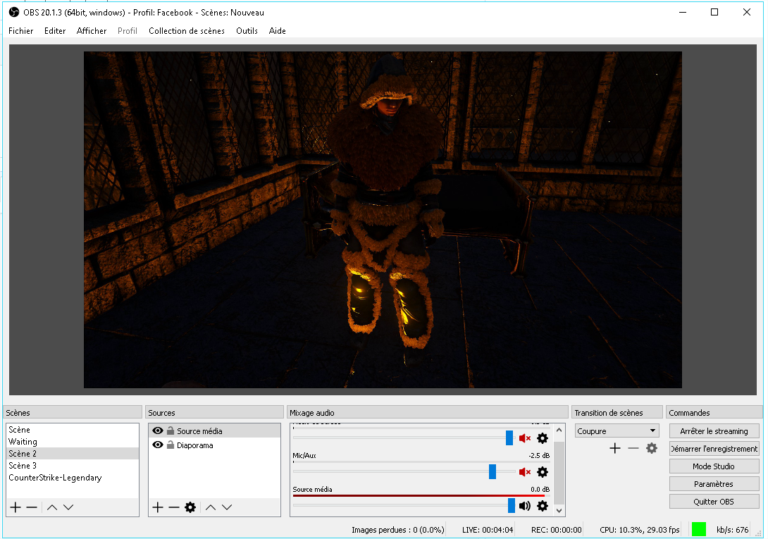This screenshot has height=539, width=768.
Task: Open Coupure transition dropdown
Action: pyautogui.click(x=617, y=431)
